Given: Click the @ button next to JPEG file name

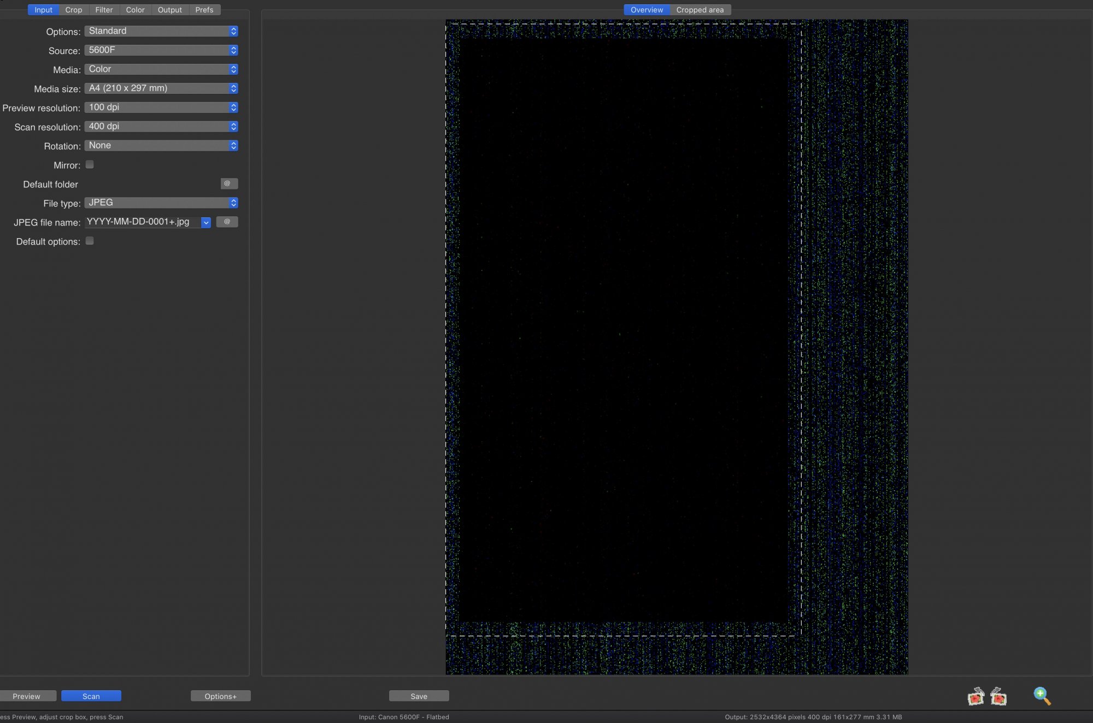Looking at the screenshot, I should (x=227, y=222).
